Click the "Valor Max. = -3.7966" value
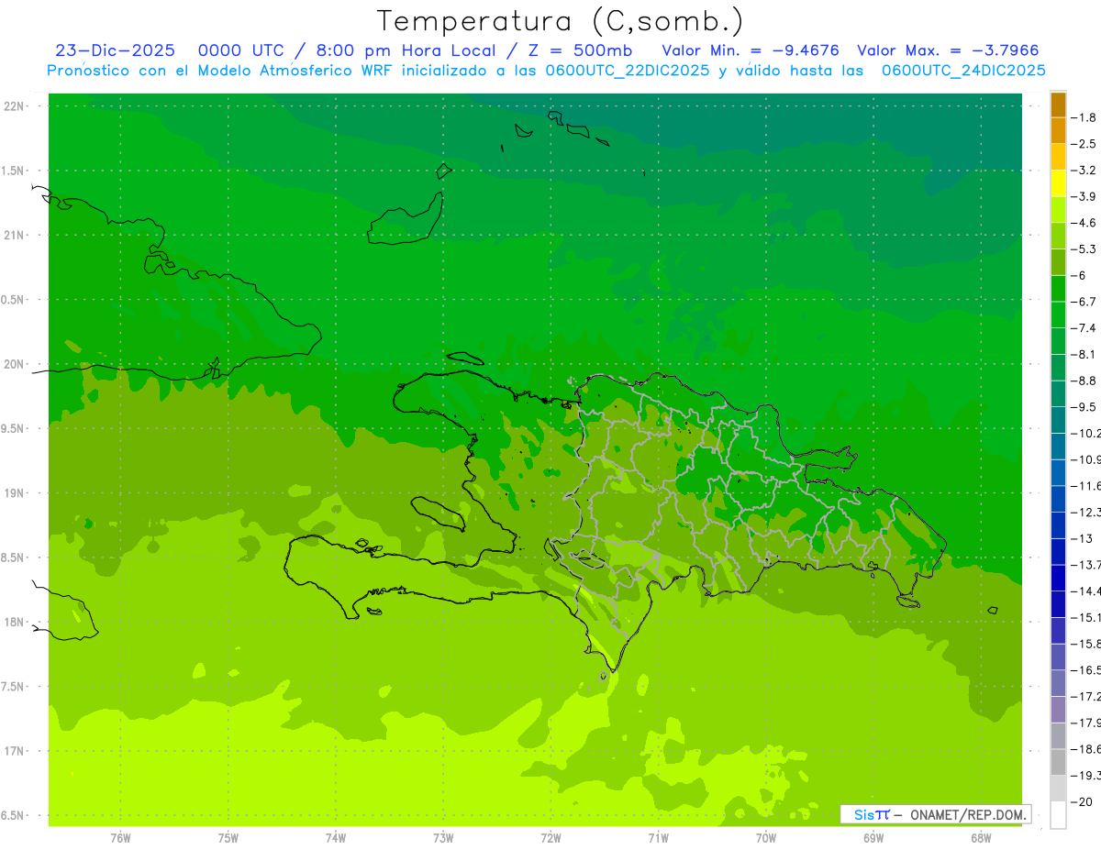 [948, 50]
